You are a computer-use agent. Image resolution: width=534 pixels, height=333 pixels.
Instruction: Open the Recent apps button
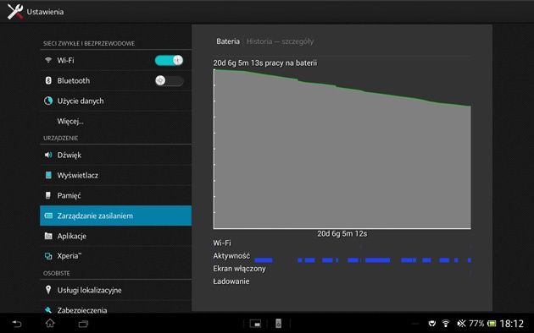(x=83, y=324)
